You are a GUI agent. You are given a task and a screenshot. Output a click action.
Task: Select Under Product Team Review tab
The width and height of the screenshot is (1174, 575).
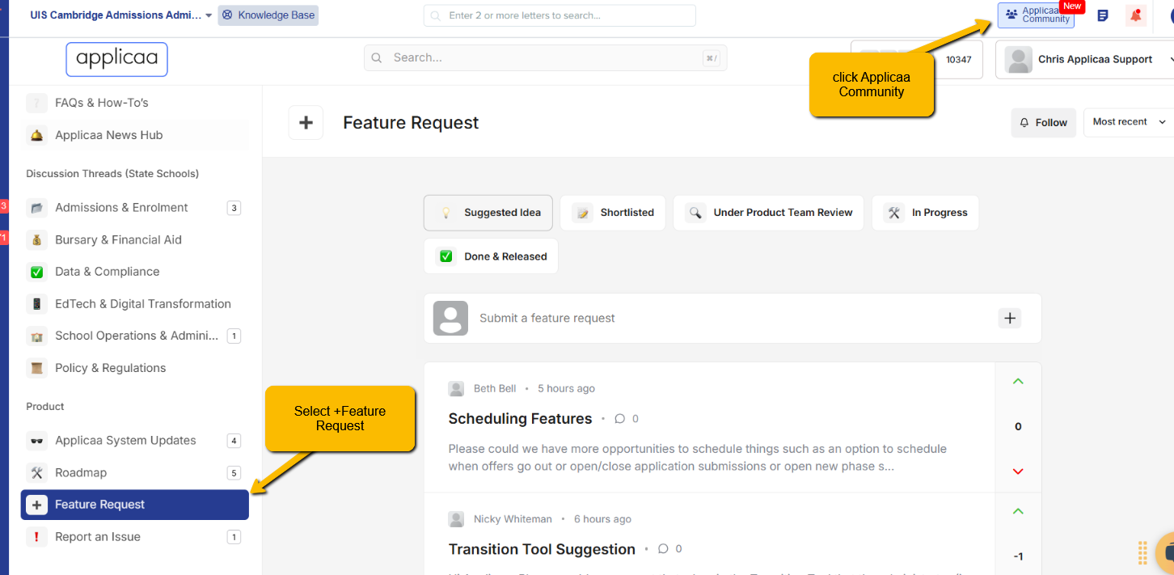point(768,213)
